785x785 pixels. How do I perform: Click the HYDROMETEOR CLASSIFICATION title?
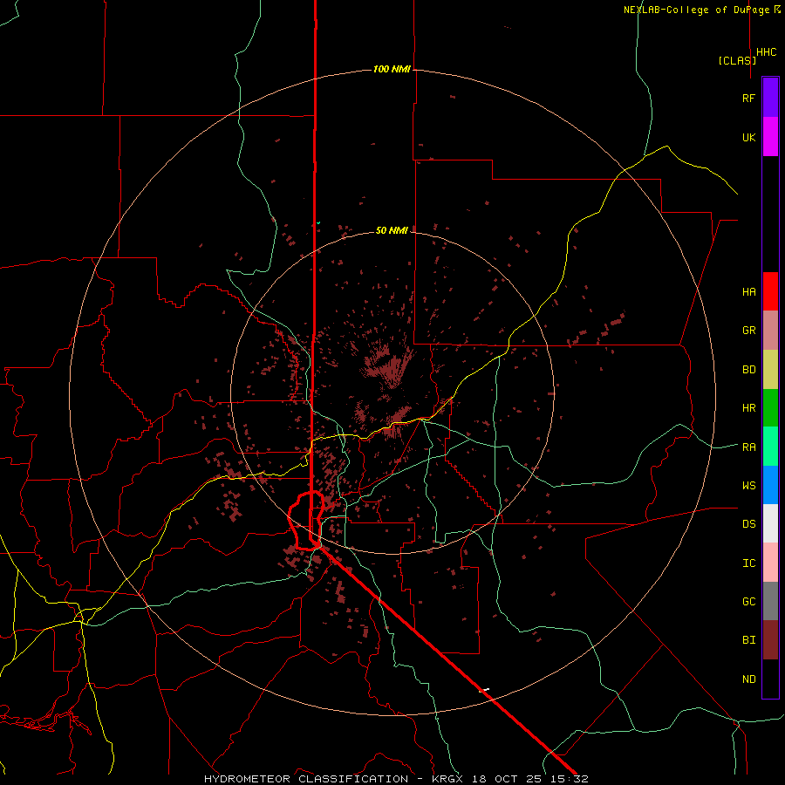coord(306,779)
